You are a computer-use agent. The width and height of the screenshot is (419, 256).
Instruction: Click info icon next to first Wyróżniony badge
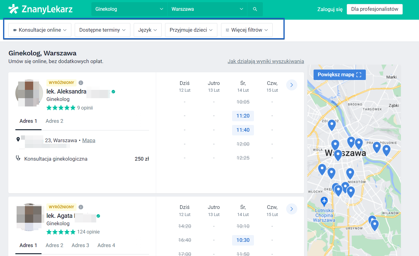[81, 83]
